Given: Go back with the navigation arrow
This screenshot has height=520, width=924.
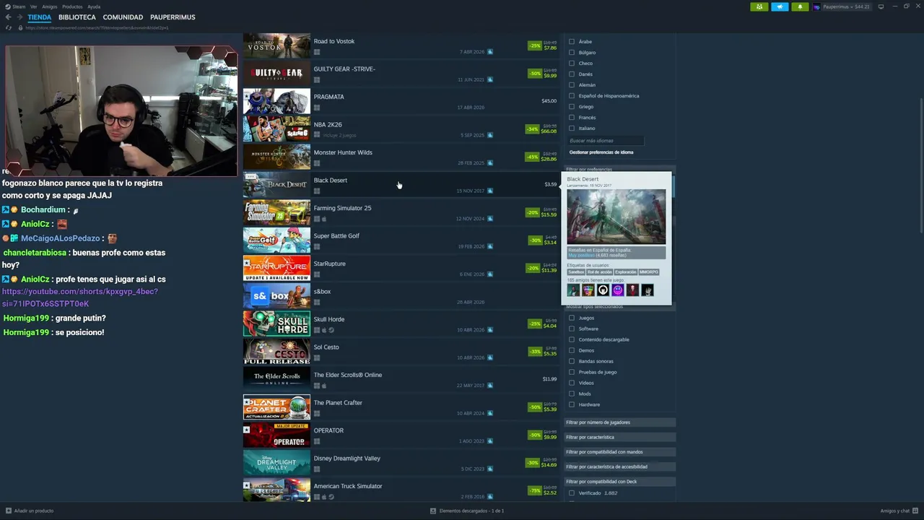Looking at the screenshot, I should coord(9,17).
